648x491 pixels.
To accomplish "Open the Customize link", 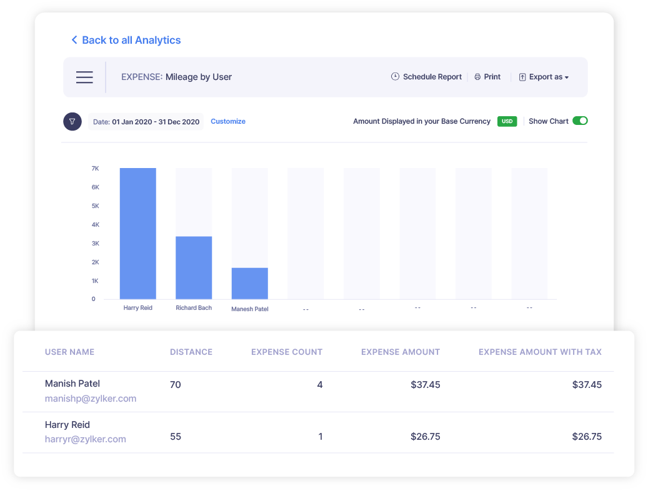I will [x=227, y=121].
